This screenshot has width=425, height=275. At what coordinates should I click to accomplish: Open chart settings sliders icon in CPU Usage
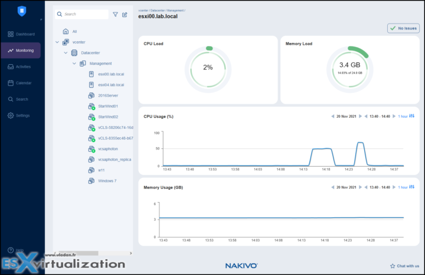pyautogui.click(x=412, y=116)
